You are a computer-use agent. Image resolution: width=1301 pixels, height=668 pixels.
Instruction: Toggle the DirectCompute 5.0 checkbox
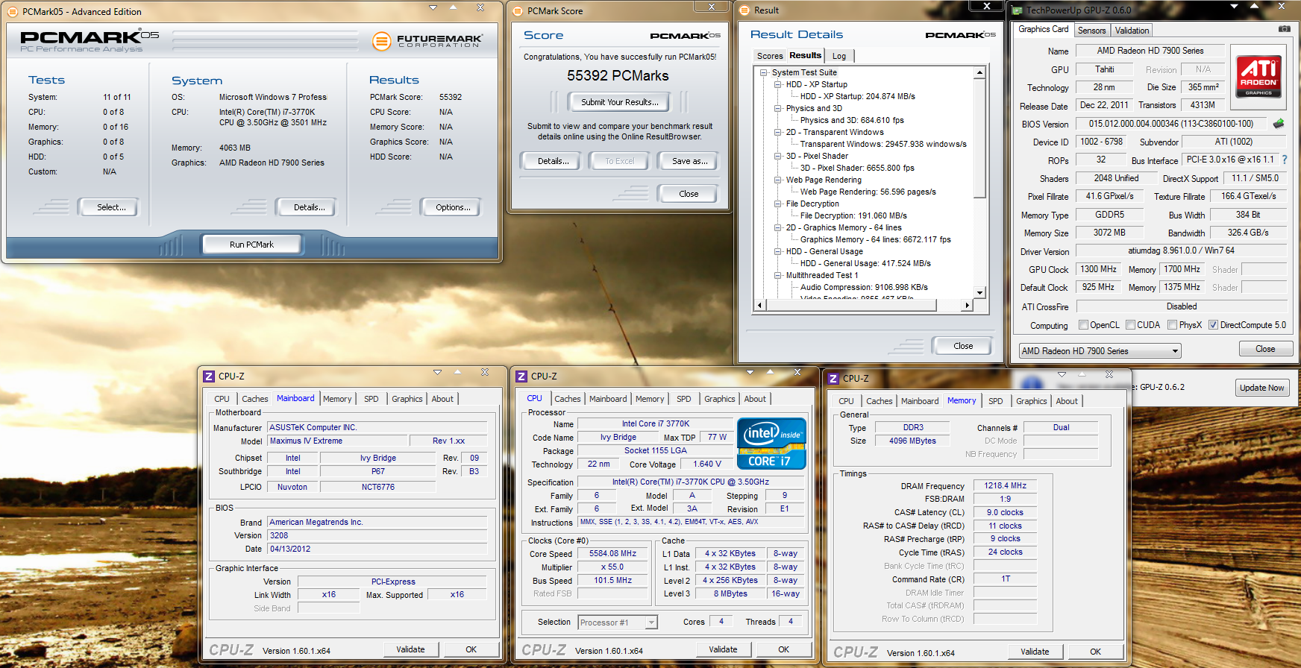tap(1214, 325)
